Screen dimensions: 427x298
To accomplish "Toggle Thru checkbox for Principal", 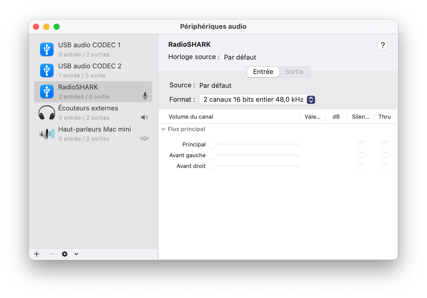I will [x=385, y=144].
